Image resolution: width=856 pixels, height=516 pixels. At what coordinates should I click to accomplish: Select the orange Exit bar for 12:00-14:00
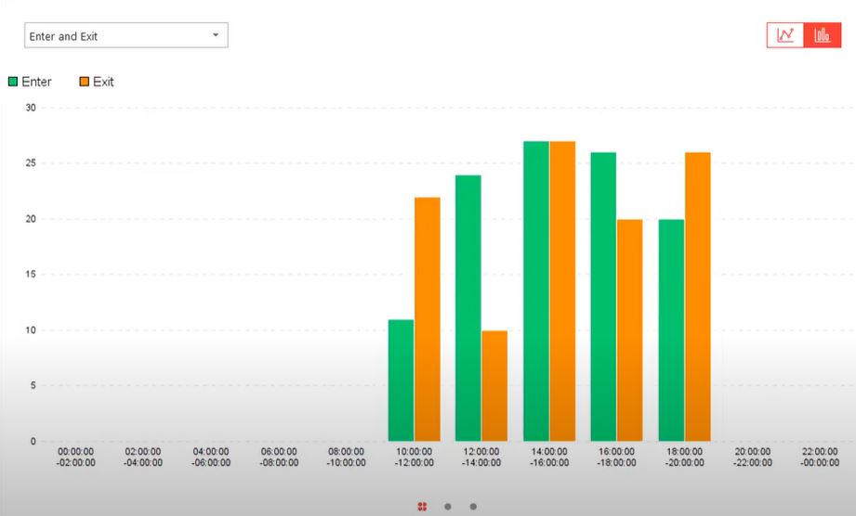[x=494, y=385]
